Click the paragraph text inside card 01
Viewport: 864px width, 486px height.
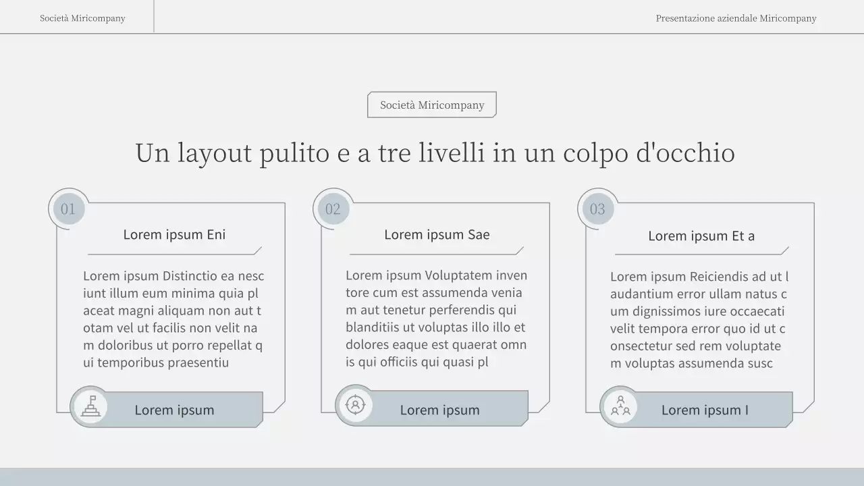[x=173, y=319]
